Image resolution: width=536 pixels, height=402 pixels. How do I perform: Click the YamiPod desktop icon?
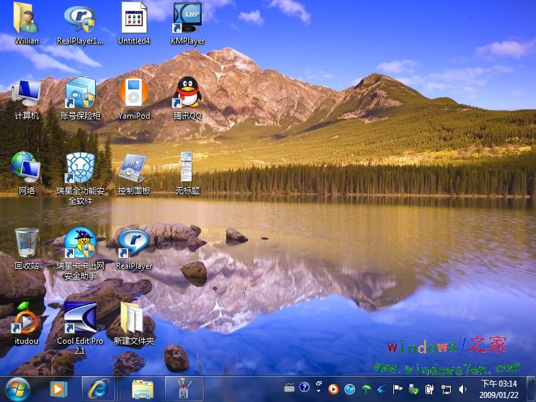pyautogui.click(x=134, y=93)
